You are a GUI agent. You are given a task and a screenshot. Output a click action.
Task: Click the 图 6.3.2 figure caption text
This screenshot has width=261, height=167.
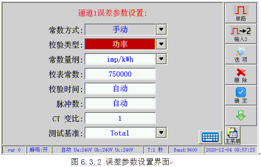coord(120,162)
